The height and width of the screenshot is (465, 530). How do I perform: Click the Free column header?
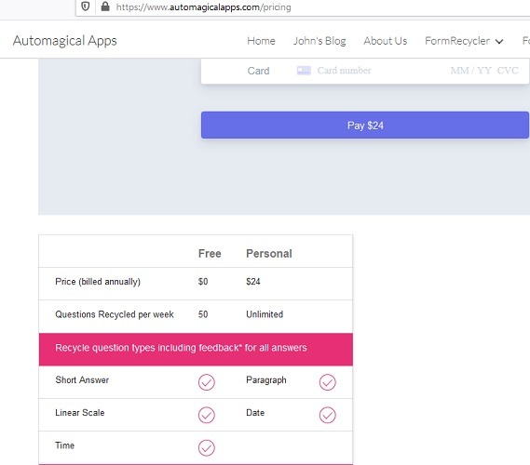click(x=210, y=253)
